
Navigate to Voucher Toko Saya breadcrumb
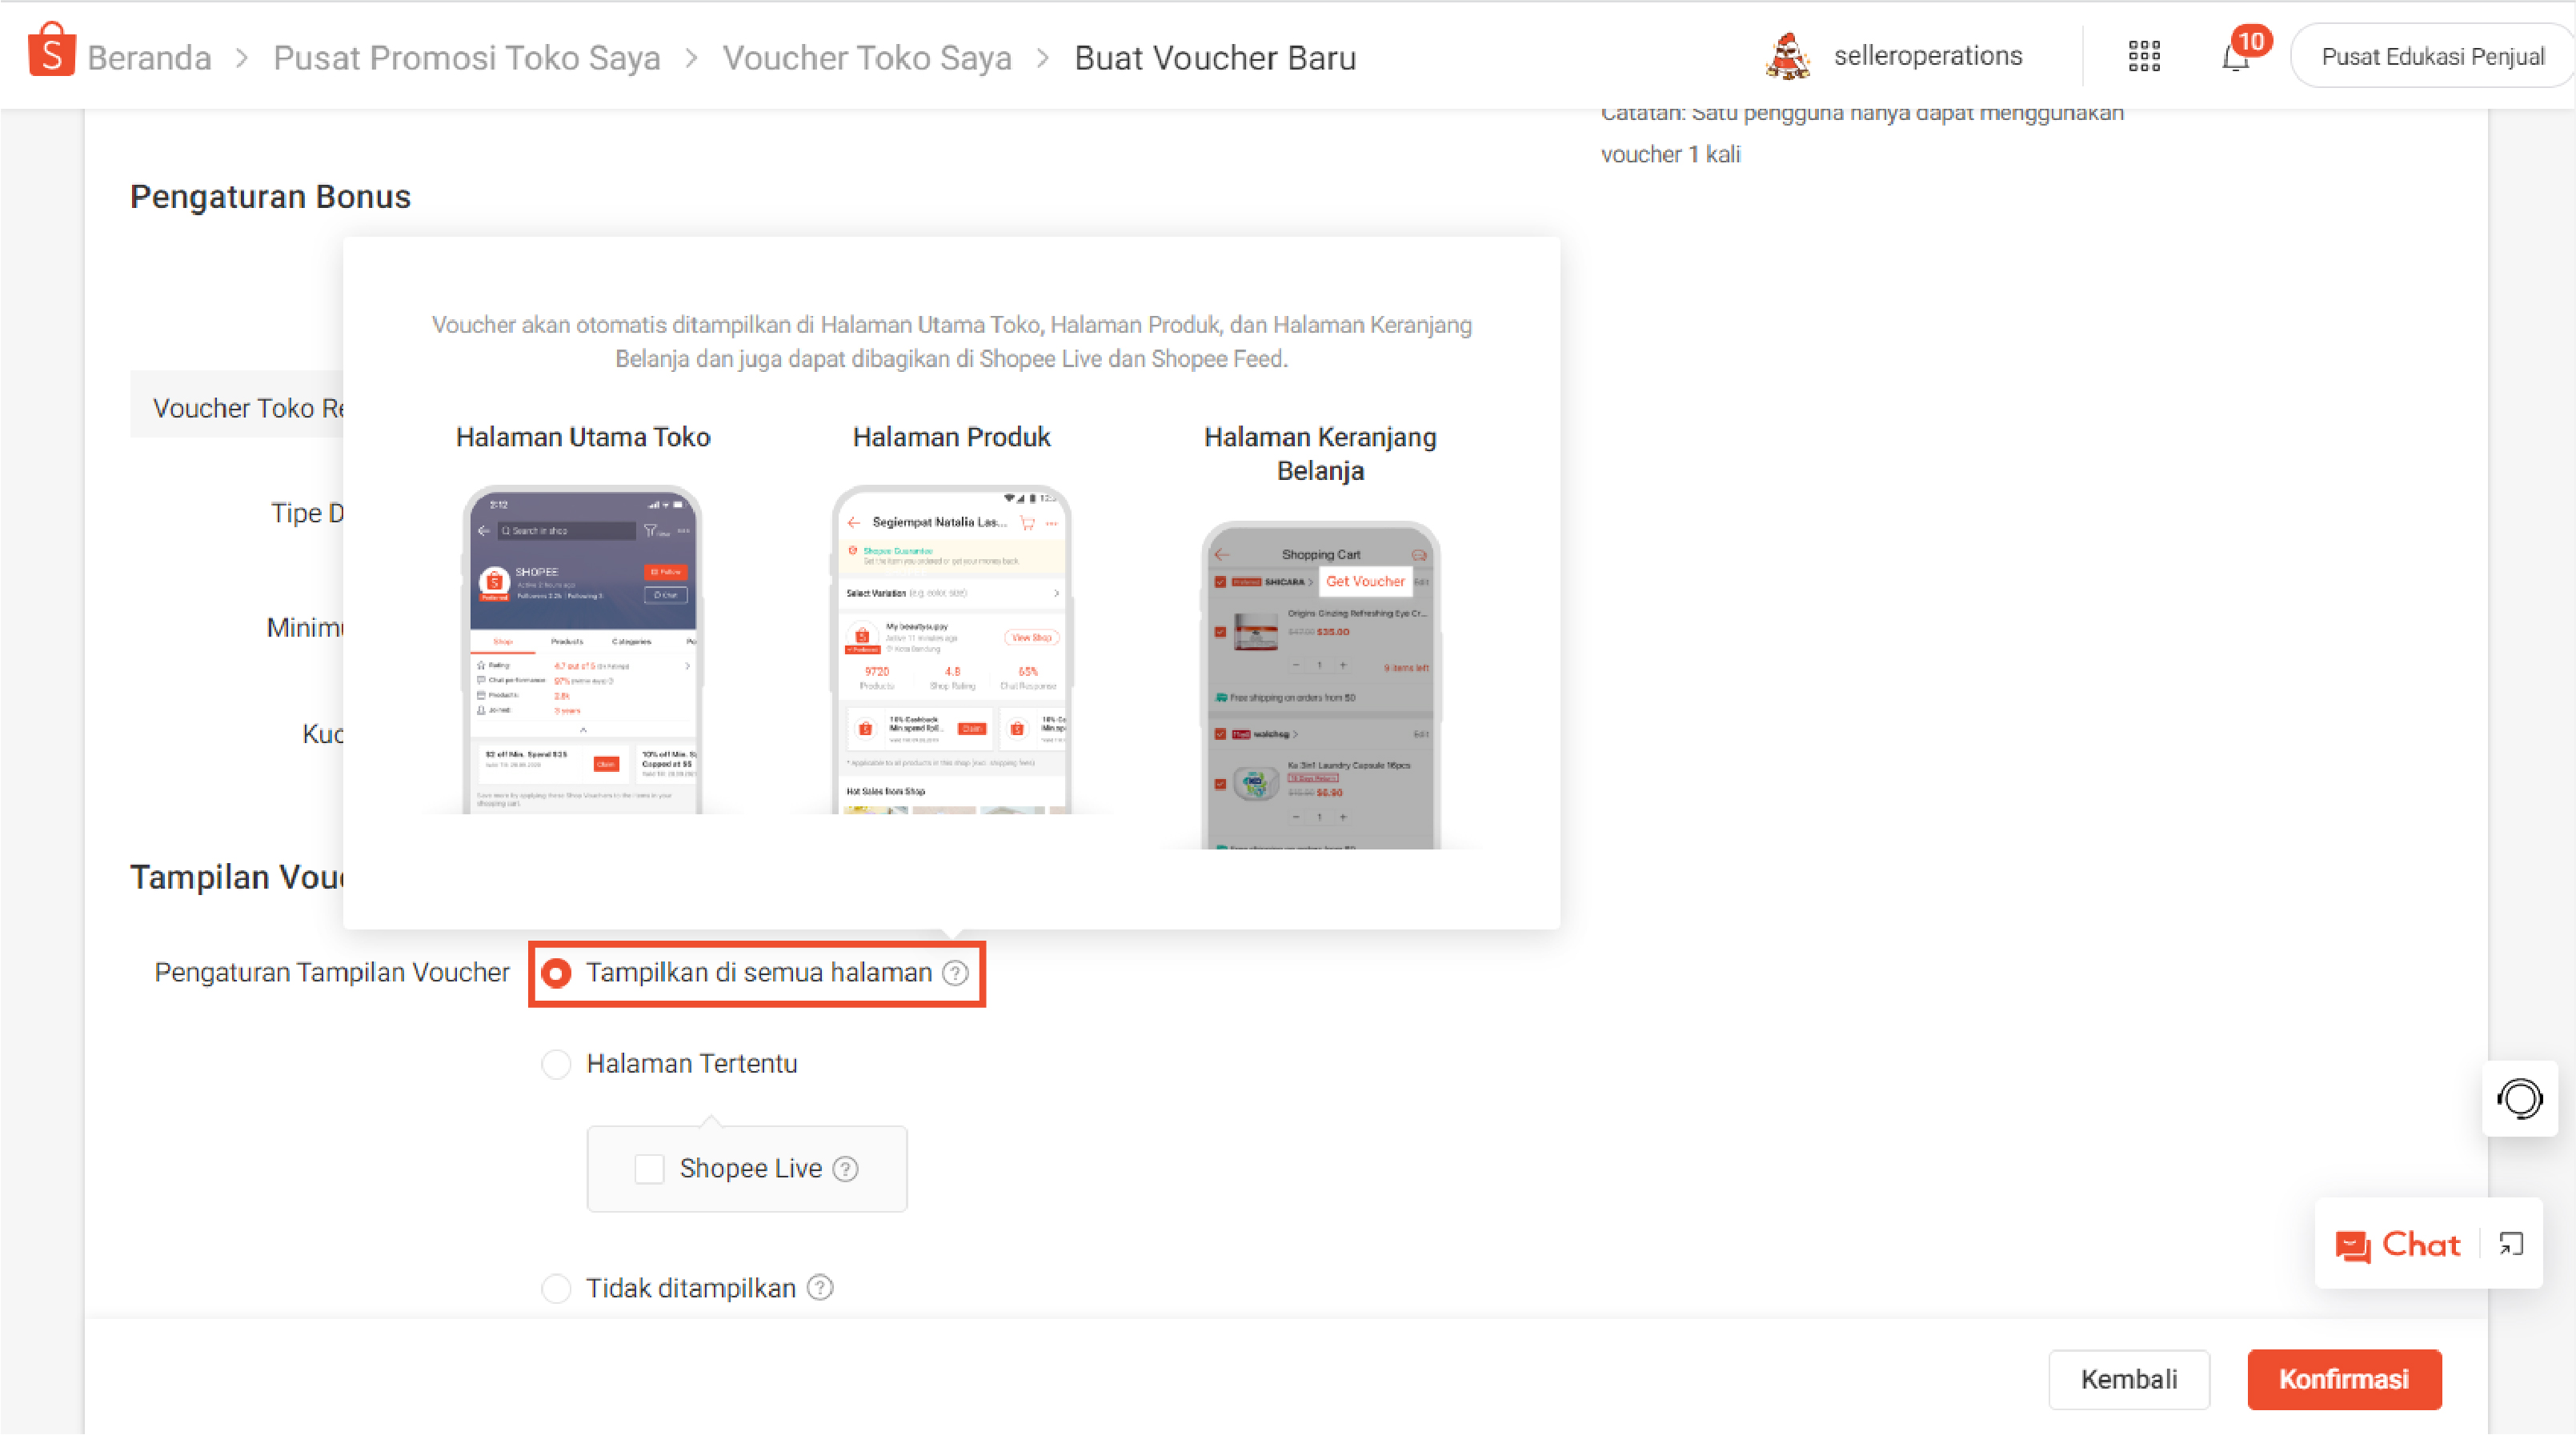click(x=867, y=58)
